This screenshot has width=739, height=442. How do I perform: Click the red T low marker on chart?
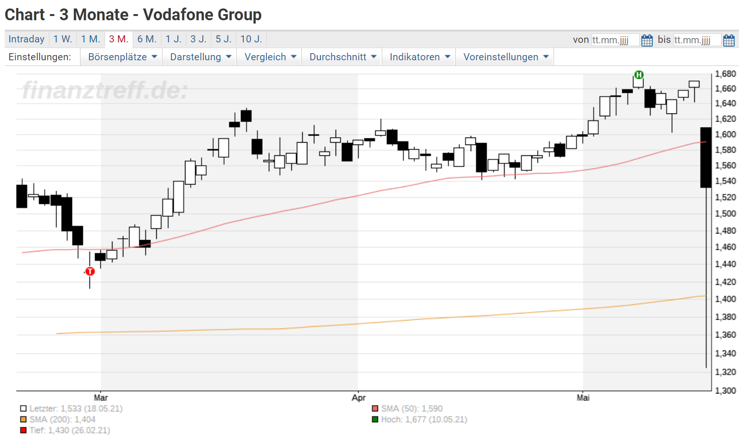[90, 271]
